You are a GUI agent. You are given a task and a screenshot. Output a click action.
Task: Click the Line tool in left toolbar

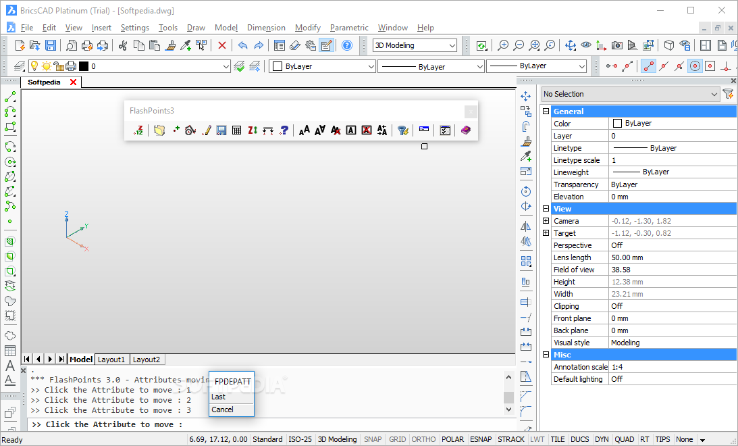point(10,97)
